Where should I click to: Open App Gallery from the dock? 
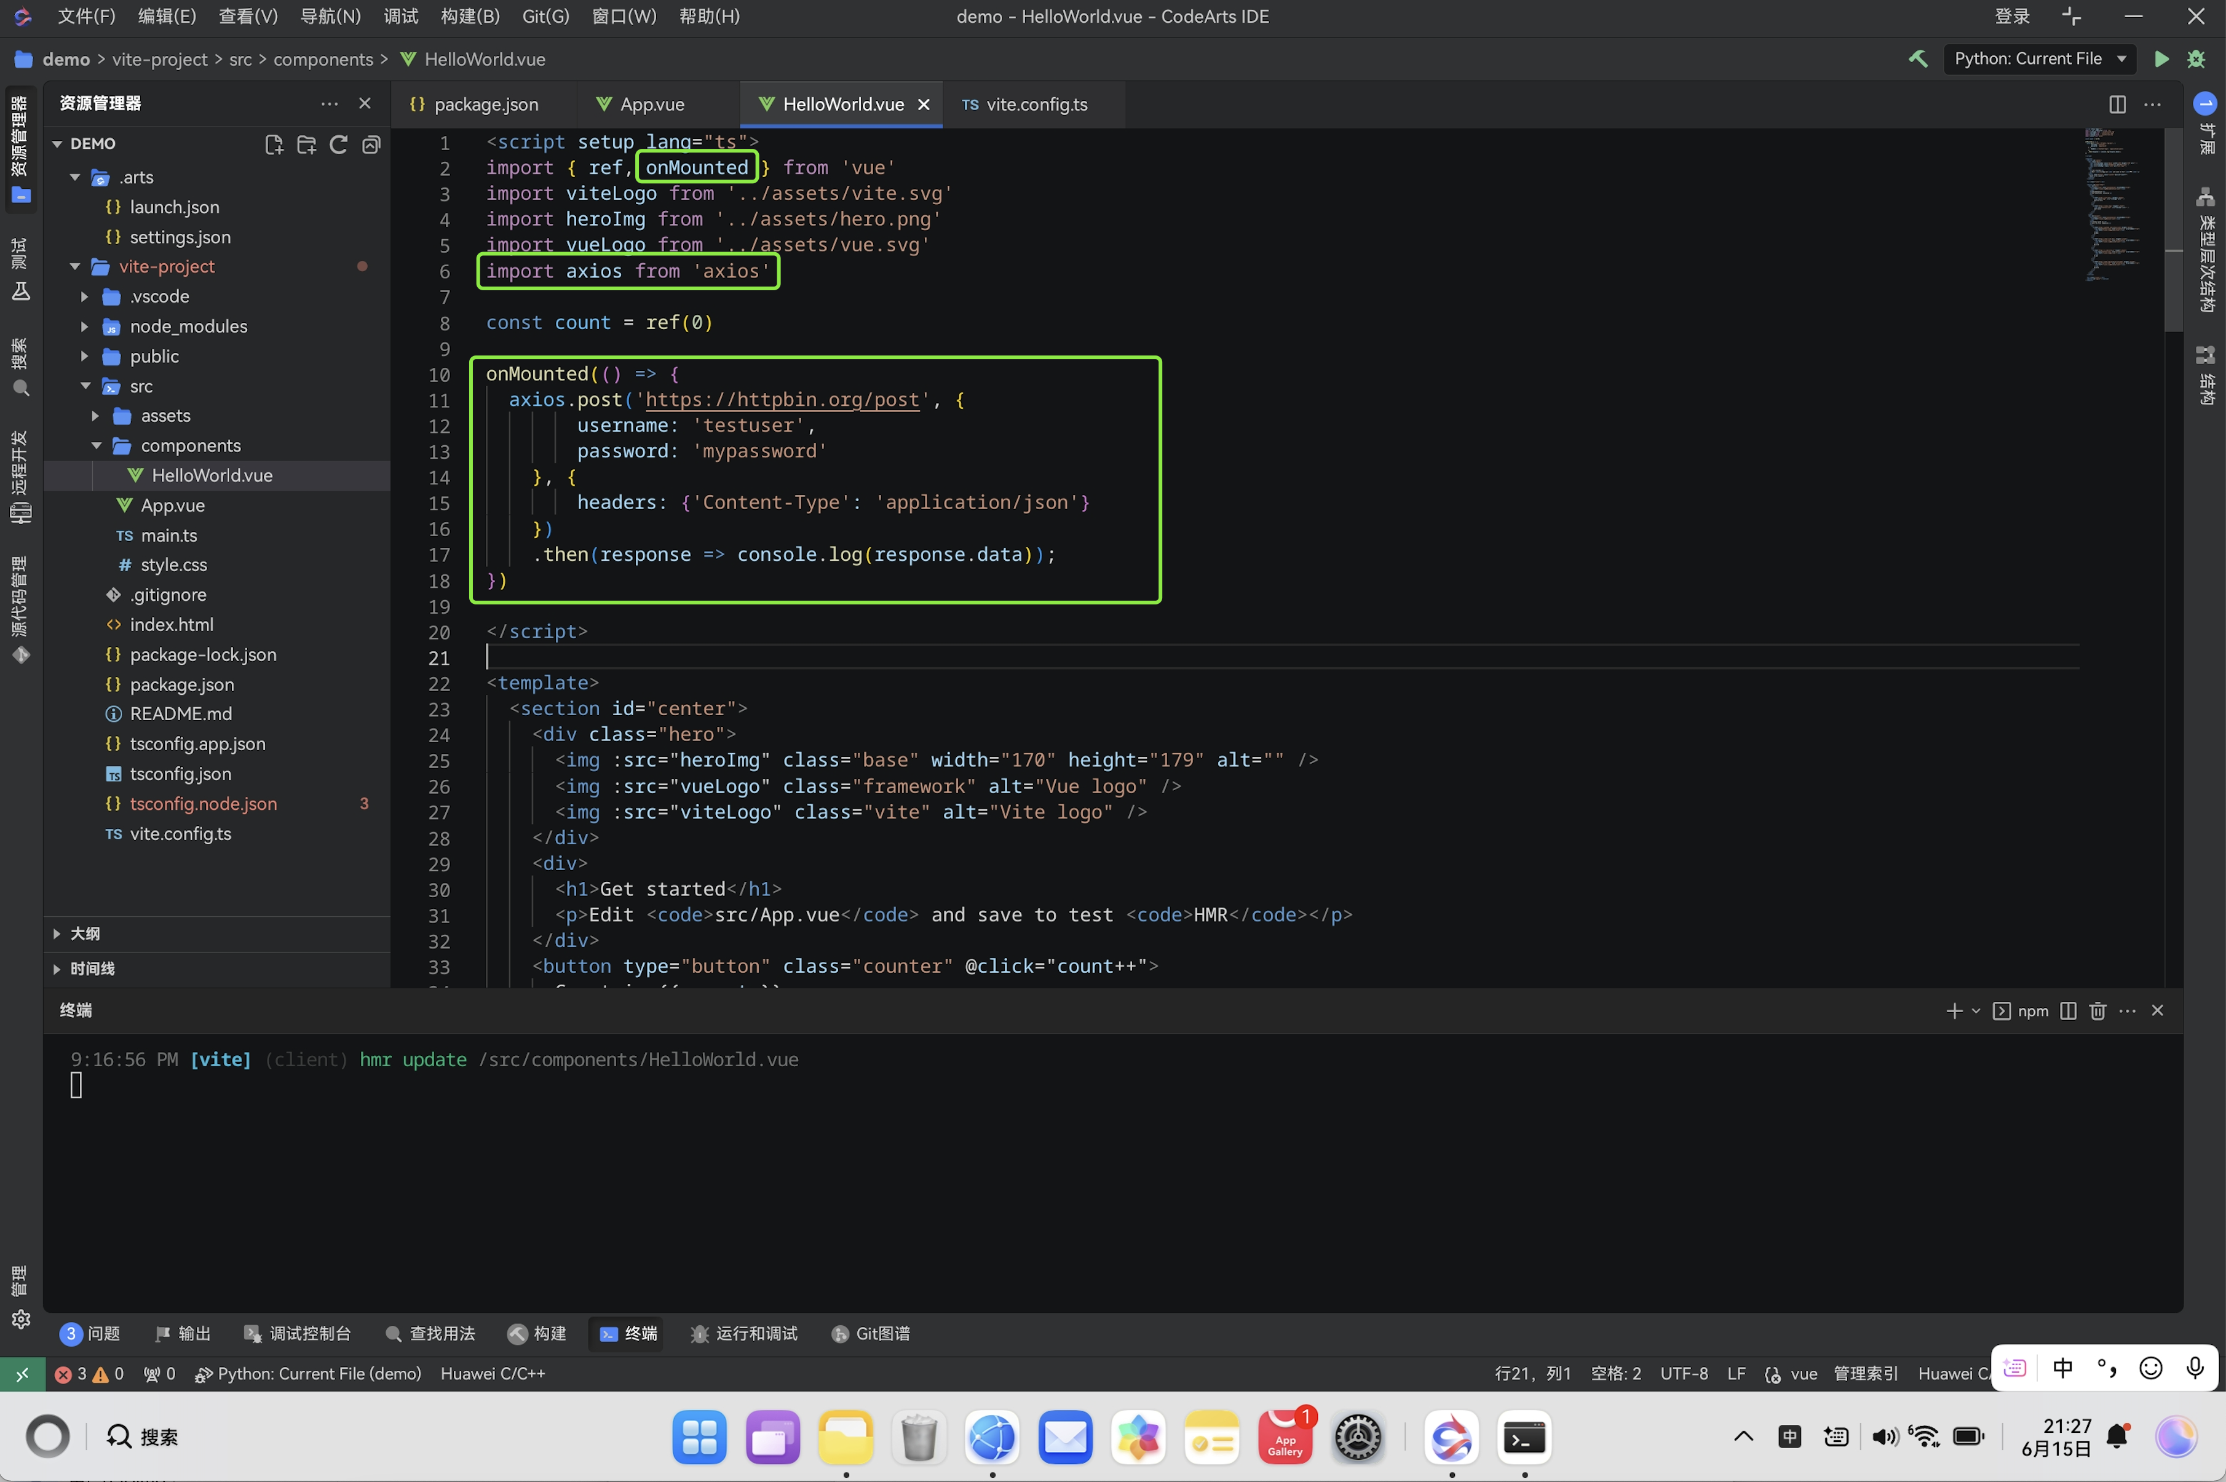click(1285, 1438)
